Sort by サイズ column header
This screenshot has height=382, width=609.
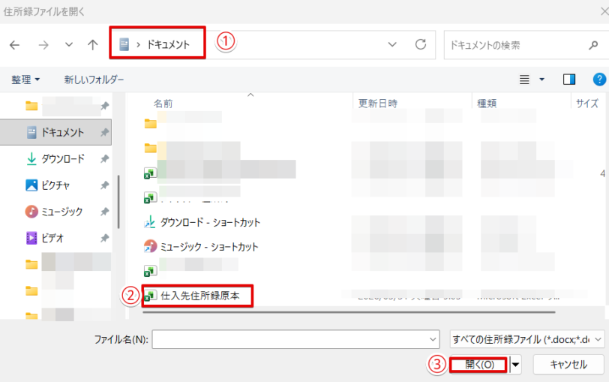pyautogui.click(x=586, y=104)
